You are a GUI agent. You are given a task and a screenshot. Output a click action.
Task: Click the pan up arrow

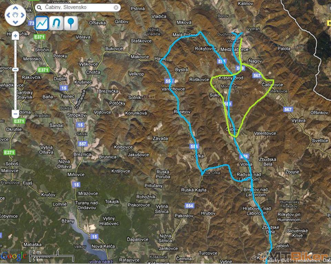click(15, 8)
